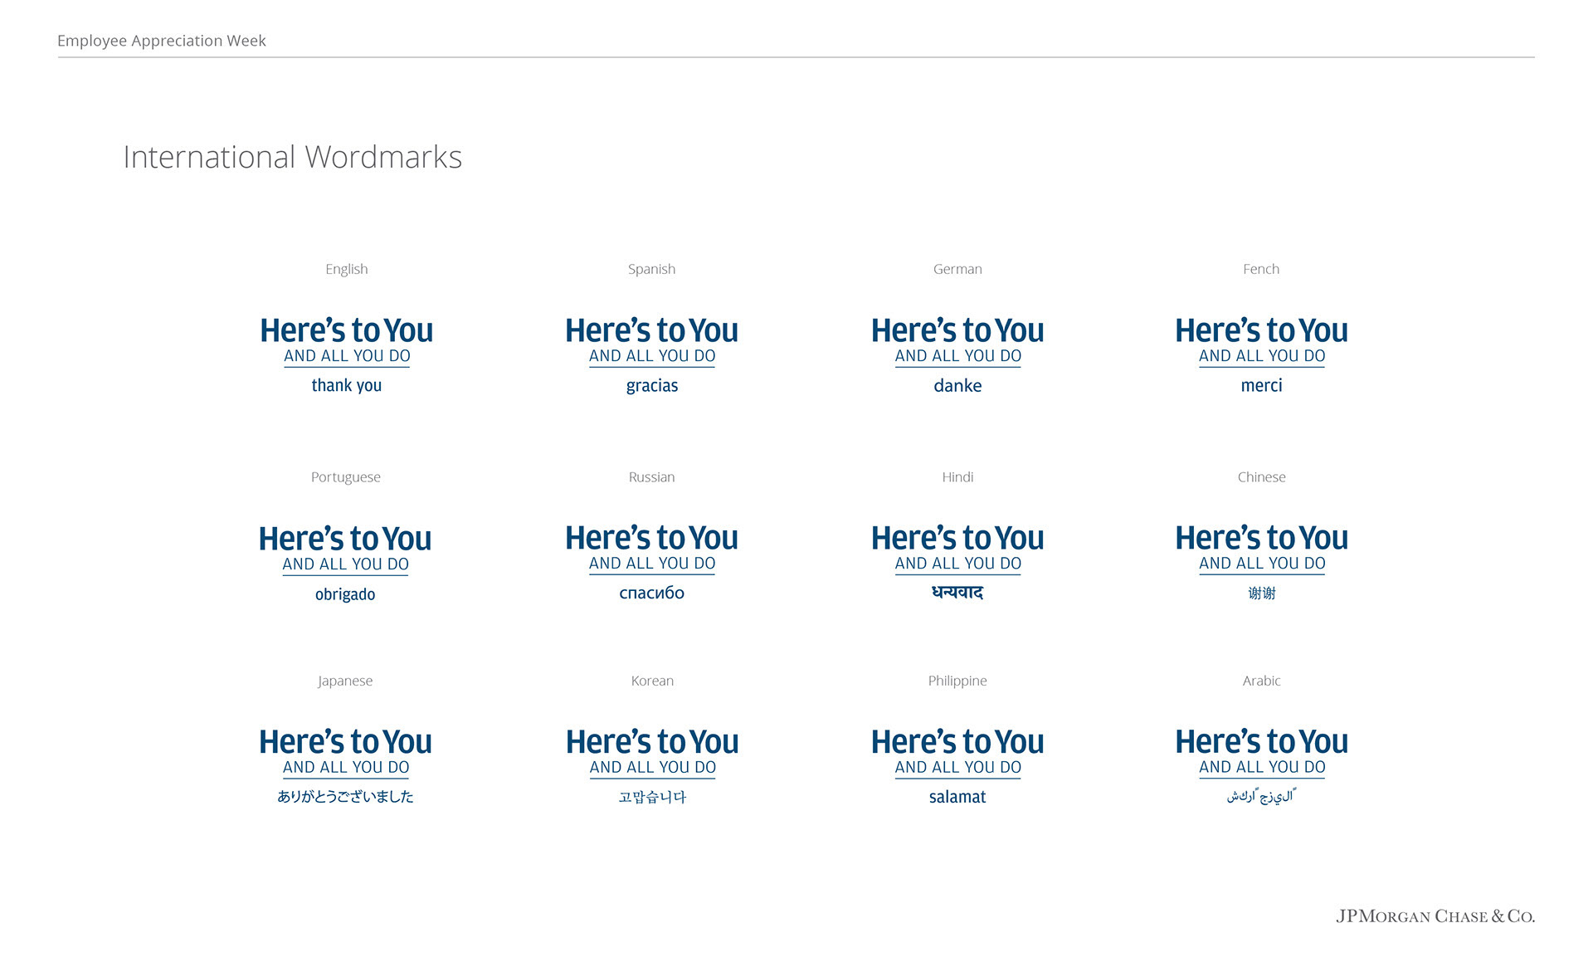Viewport: 1593px width, 967px height.
Task: Click the Arabic thank-you script text
Action: 1262,796
